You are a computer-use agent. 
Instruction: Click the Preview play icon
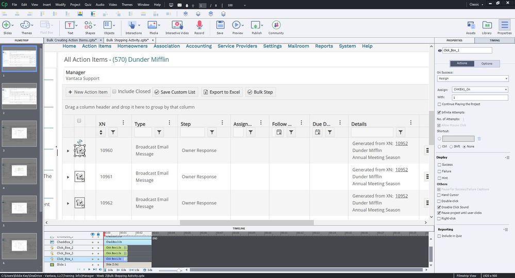click(x=236, y=25)
